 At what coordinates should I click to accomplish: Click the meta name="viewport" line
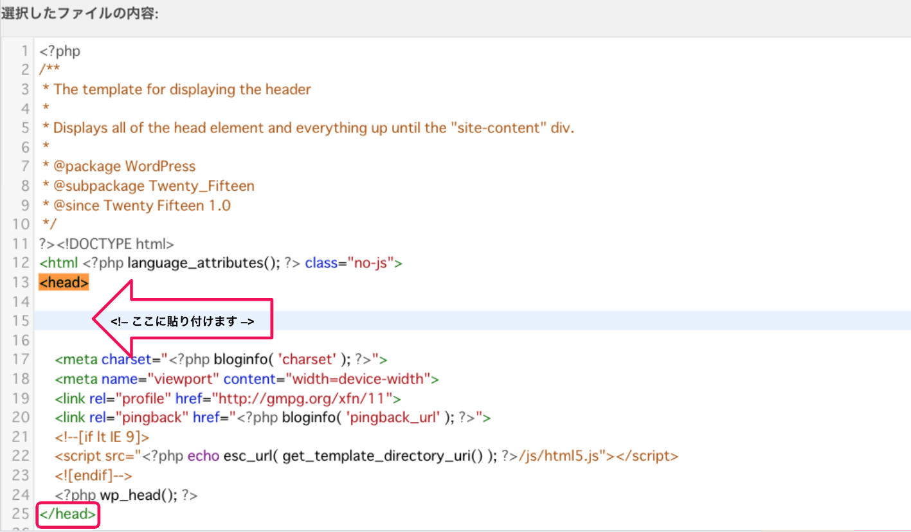tap(247, 378)
